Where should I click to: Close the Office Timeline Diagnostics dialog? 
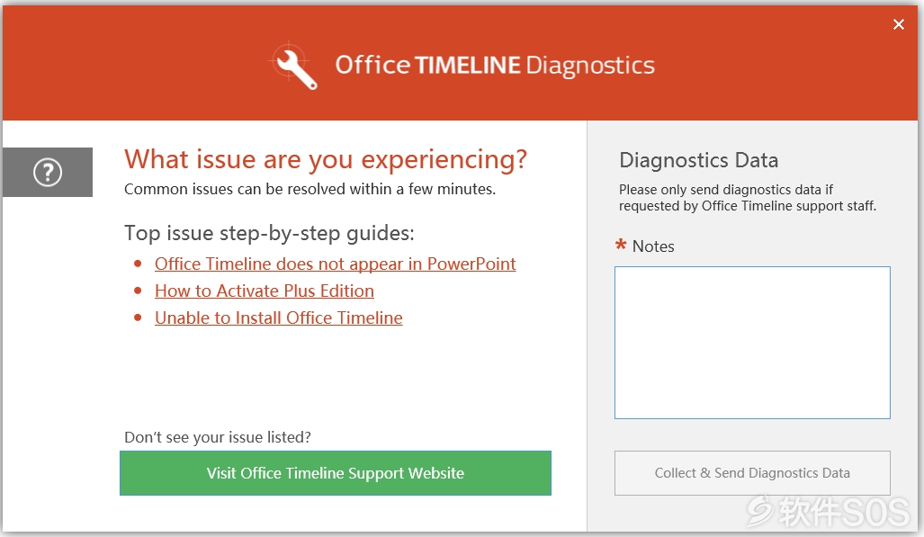point(898,24)
